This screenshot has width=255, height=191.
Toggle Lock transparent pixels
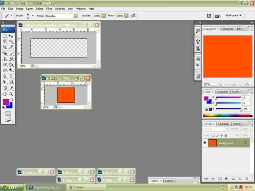point(213,135)
